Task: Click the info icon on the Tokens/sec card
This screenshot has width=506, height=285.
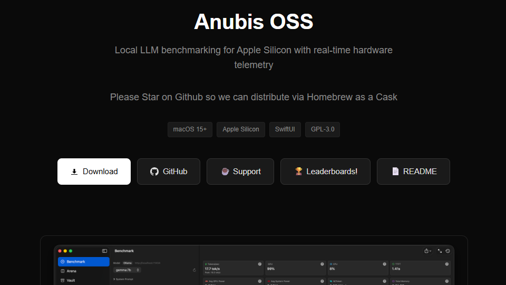Action: pyautogui.click(x=259, y=264)
